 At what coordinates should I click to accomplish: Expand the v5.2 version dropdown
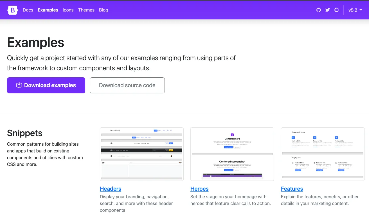click(x=355, y=10)
